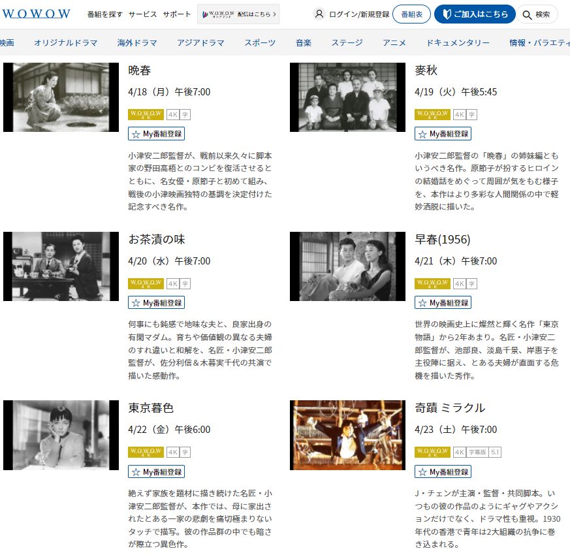Select the スポーツ genre tab

tap(260, 42)
